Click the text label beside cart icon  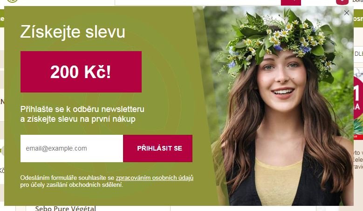358,1
